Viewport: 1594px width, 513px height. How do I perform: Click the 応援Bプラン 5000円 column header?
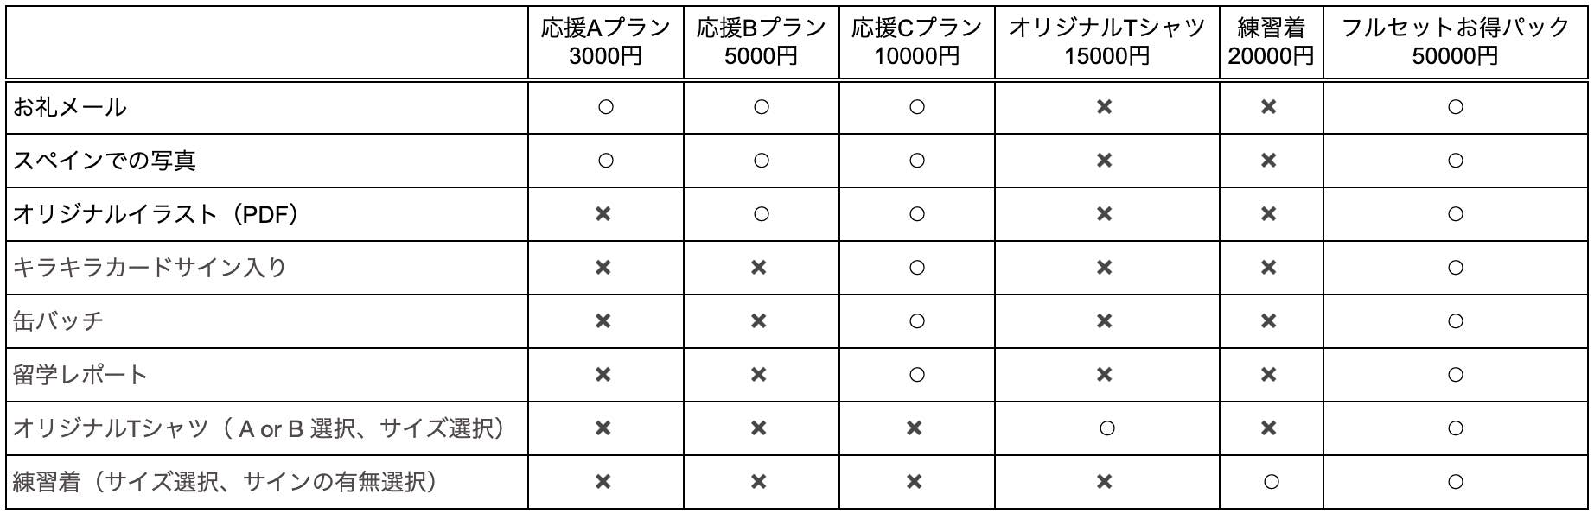pyautogui.click(x=761, y=41)
